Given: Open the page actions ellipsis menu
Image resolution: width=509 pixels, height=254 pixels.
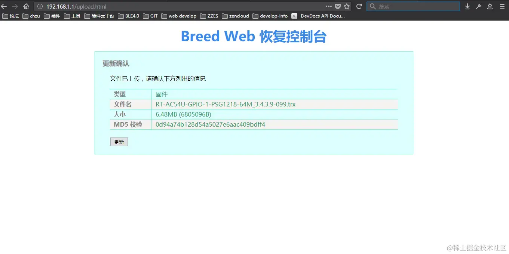Looking at the screenshot, I should coord(329,6).
